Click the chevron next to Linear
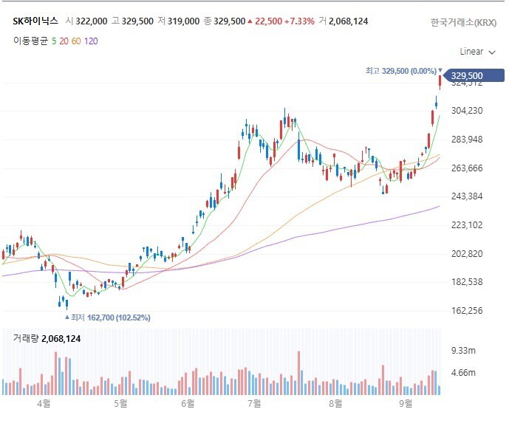The width and height of the screenshot is (509, 429). [x=492, y=52]
